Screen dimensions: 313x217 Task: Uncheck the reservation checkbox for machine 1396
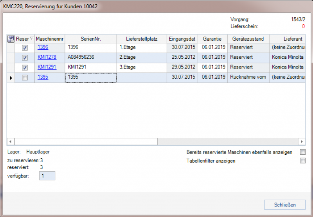coord(25,48)
